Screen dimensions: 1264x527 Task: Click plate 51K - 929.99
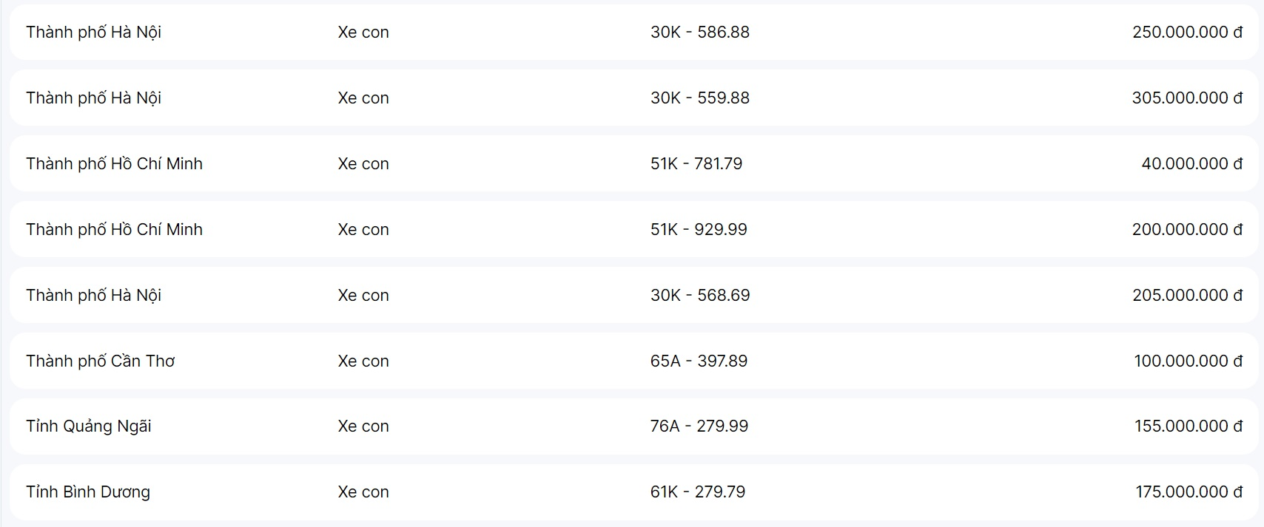[699, 230]
